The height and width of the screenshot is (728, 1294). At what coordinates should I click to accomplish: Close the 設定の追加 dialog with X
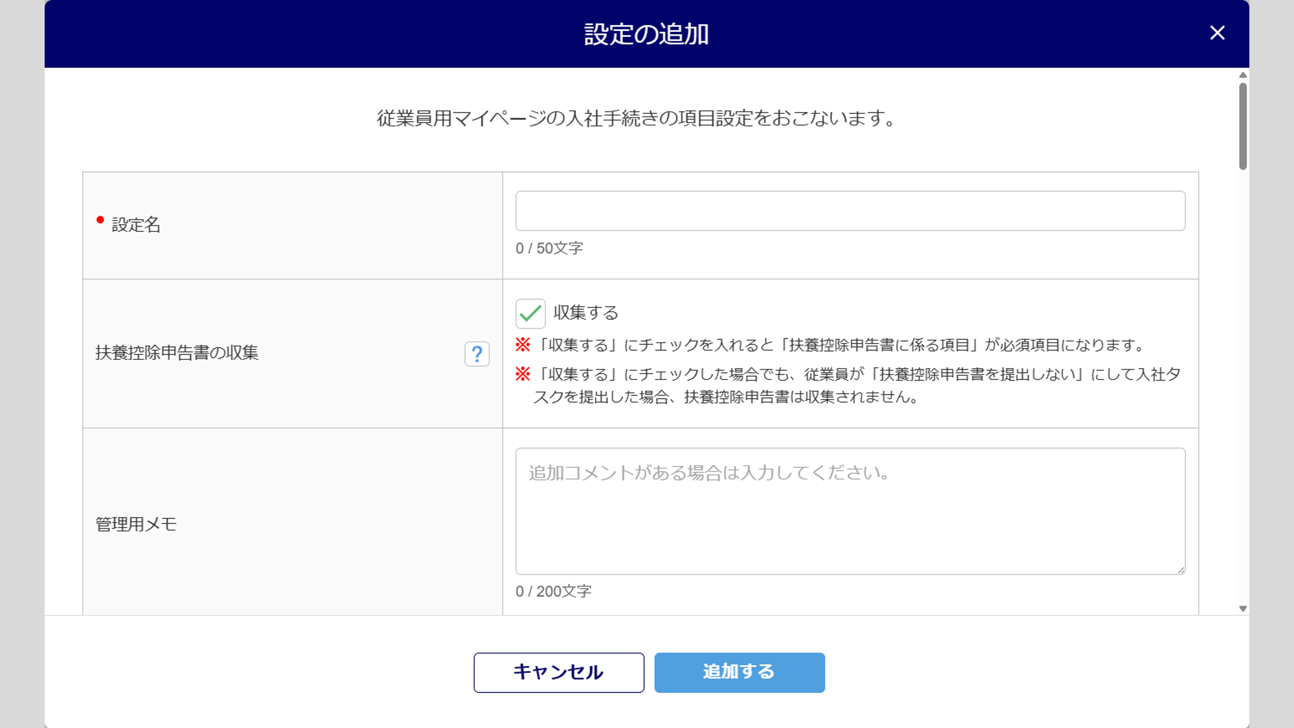[x=1217, y=33]
